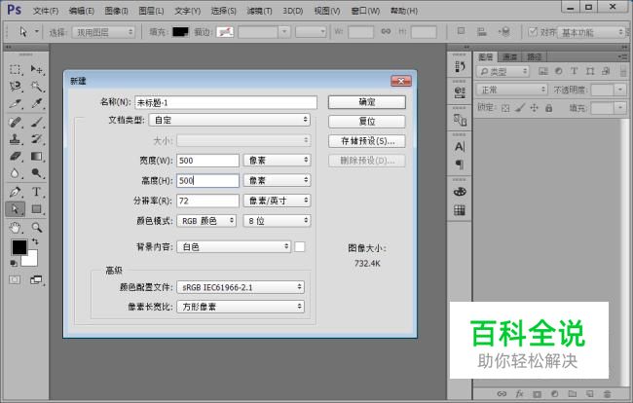The height and width of the screenshot is (403, 633).
Task: Switch to the Paths tab
Action: [534, 56]
